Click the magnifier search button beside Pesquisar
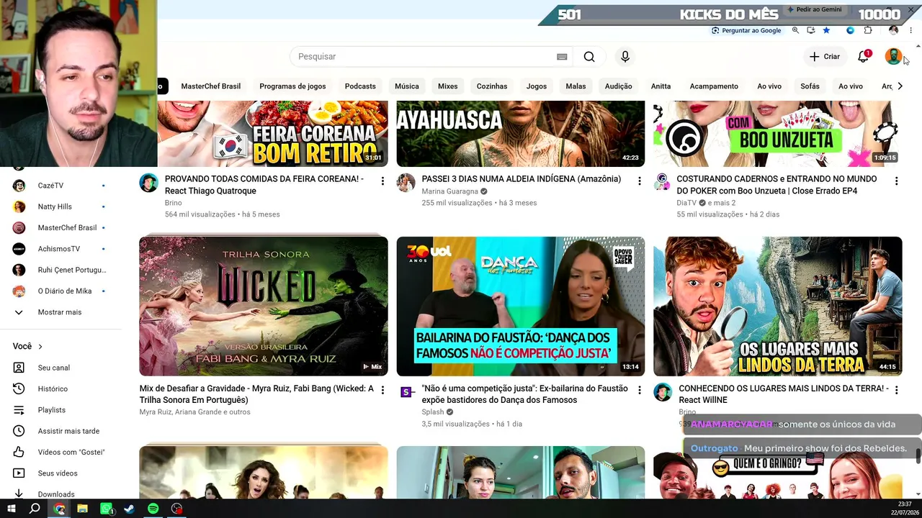922x518 pixels. coord(589,57)
